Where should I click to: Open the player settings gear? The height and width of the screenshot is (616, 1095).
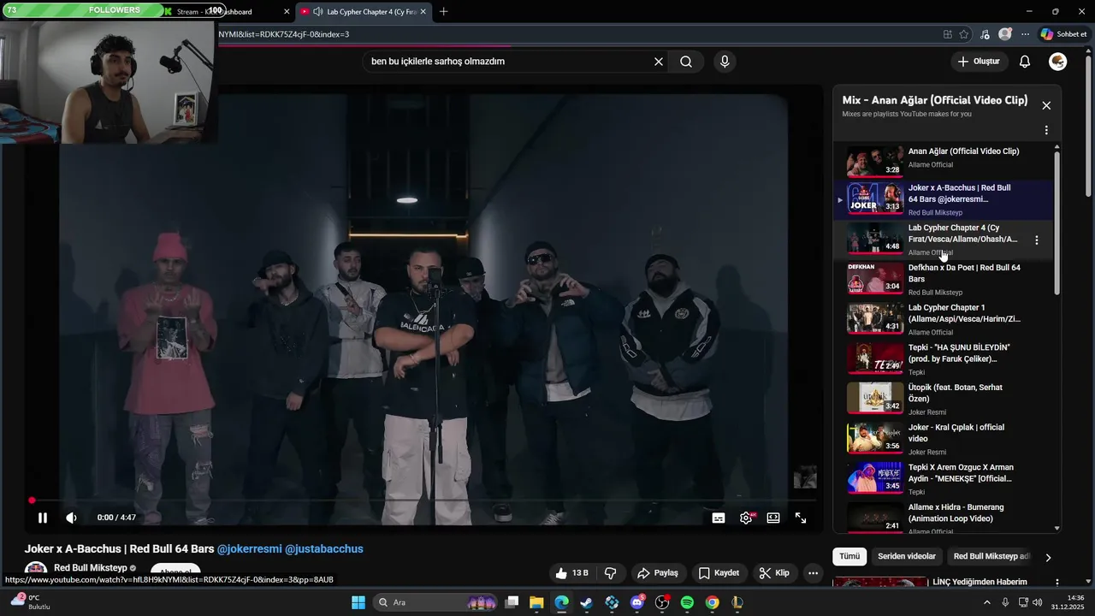tap(746, 518)
